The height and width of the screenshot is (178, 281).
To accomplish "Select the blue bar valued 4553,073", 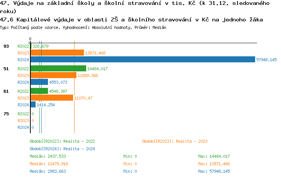I will tap(39, 82).
